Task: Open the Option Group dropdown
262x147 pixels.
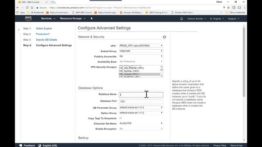Action: pyautogui.click(x=141, y=113)
